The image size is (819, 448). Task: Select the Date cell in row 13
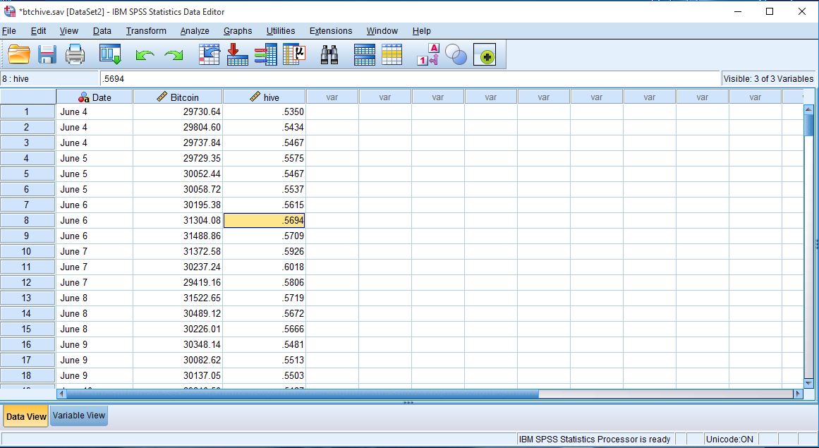point(95,298)
